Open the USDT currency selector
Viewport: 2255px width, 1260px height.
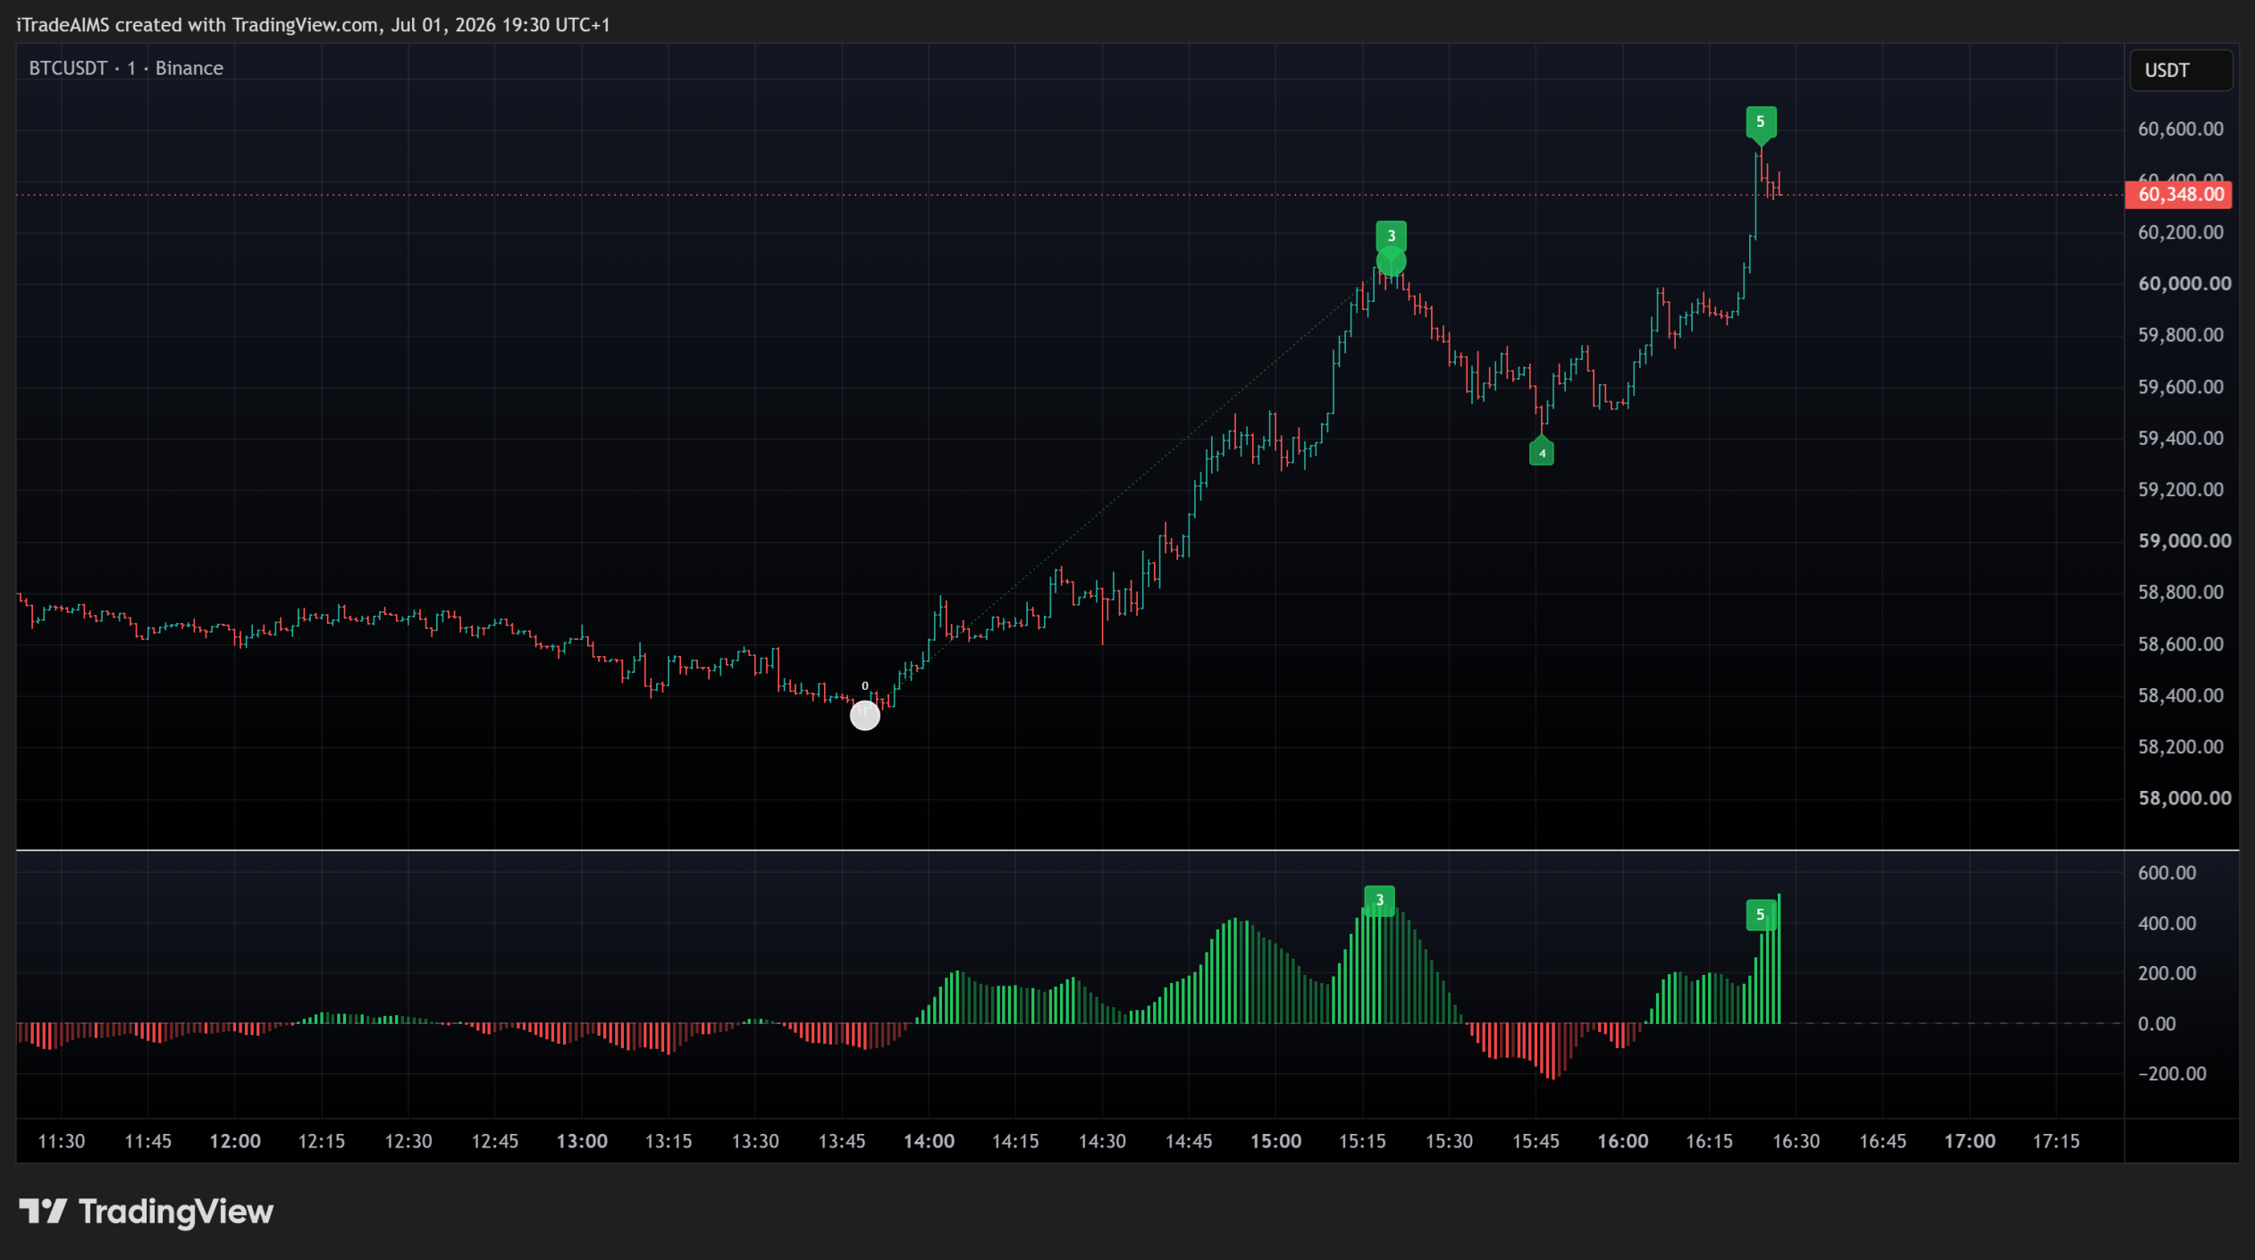[2181, 71]
